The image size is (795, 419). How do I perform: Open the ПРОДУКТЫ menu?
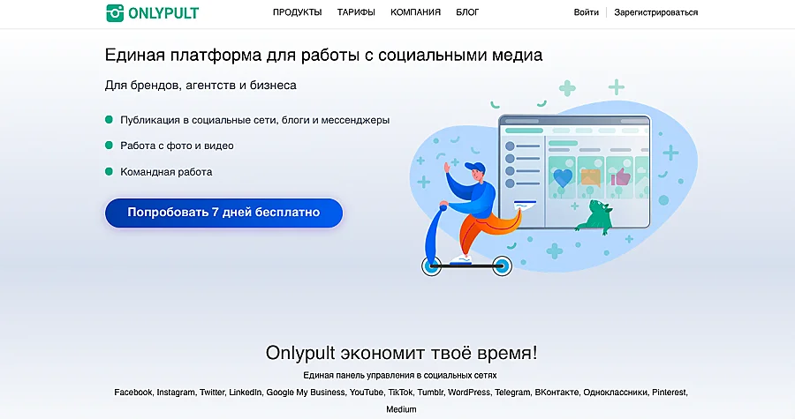(297, 12)
